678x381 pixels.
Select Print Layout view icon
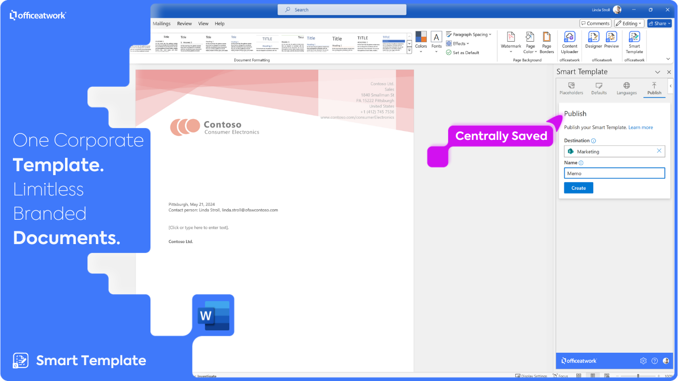pyautogui.click(x=593, y=376)
